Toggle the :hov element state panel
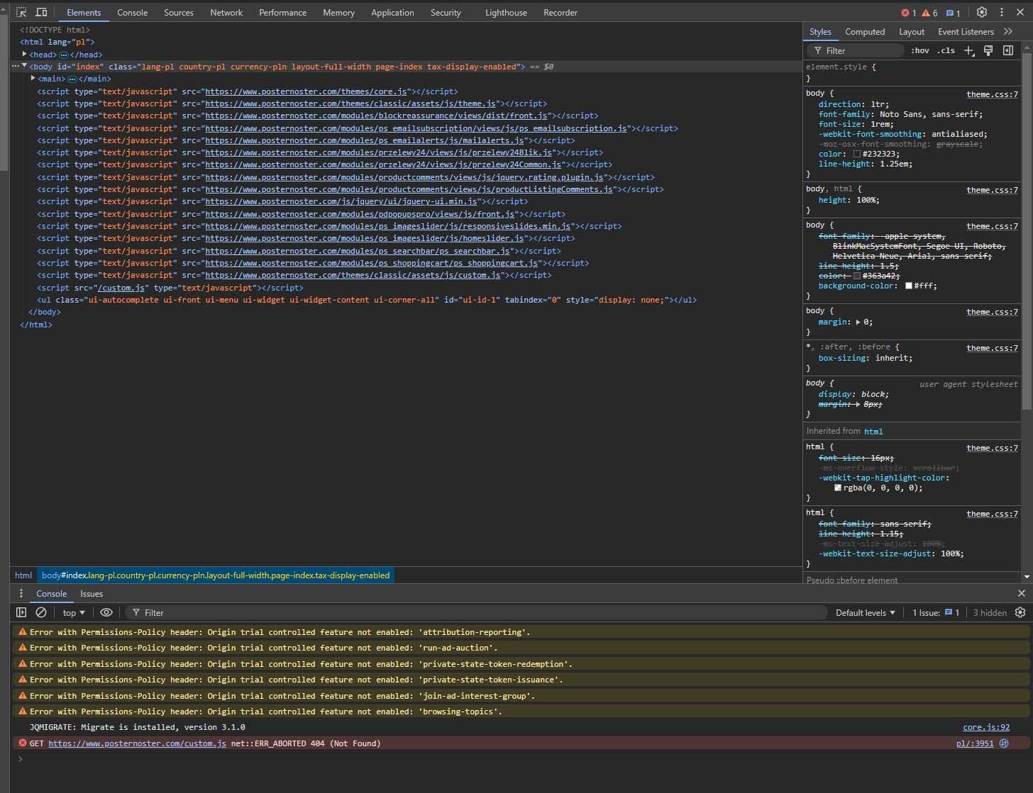Image resolution: width=1033 pixels, height=793 pixels. 919,50
